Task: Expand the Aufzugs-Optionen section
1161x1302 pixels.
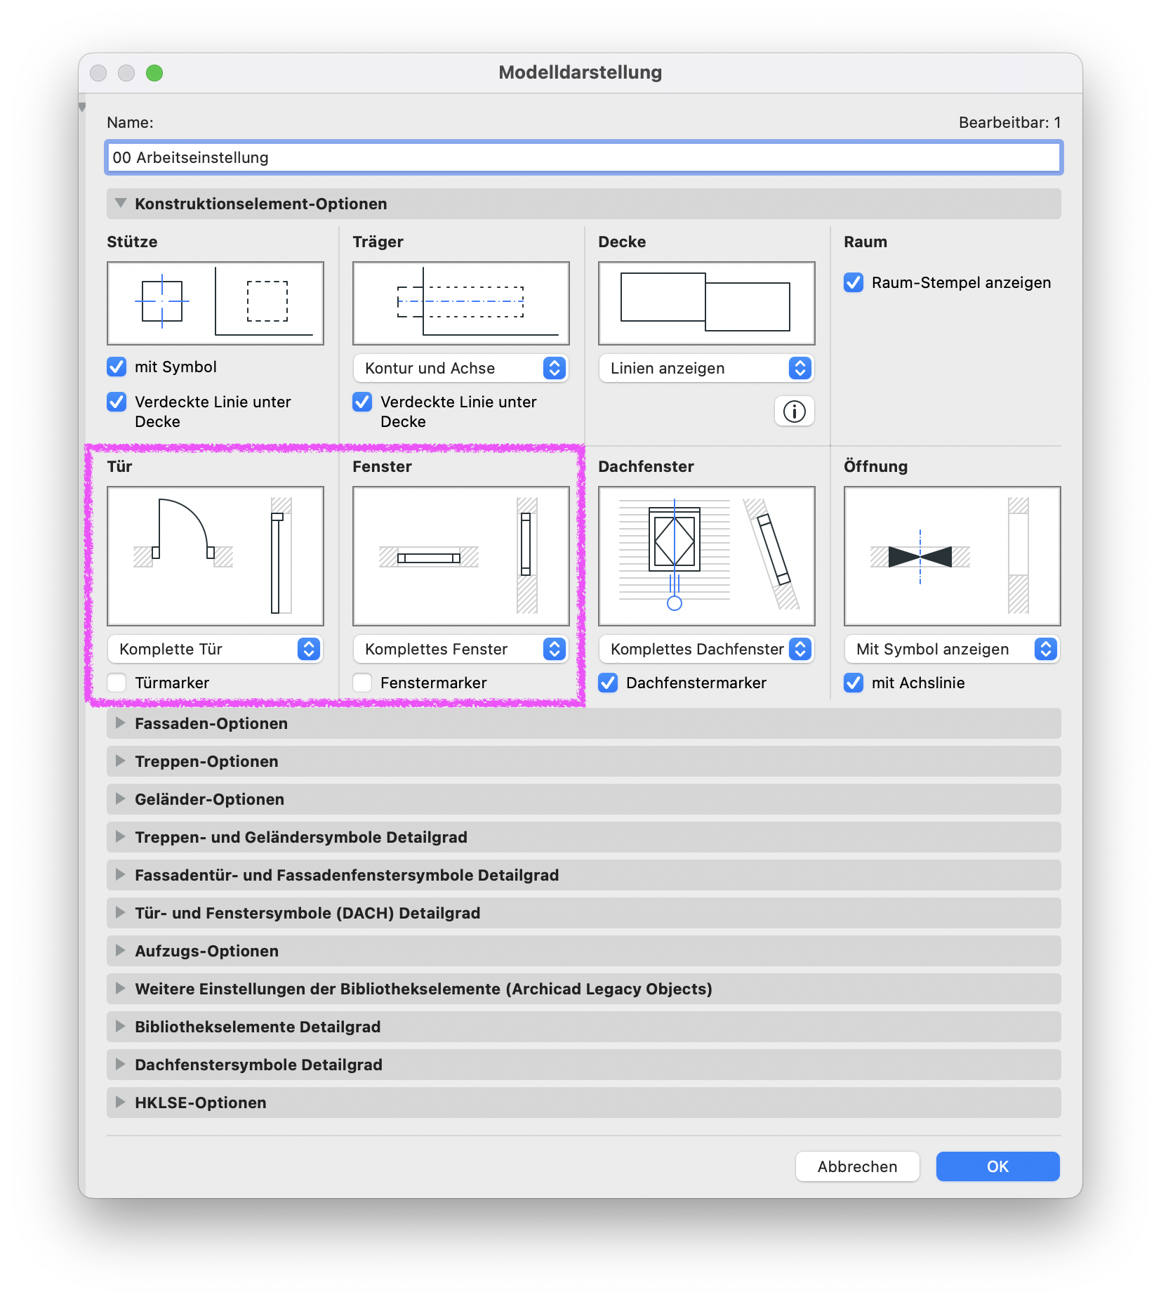Action: click(584, 951)
